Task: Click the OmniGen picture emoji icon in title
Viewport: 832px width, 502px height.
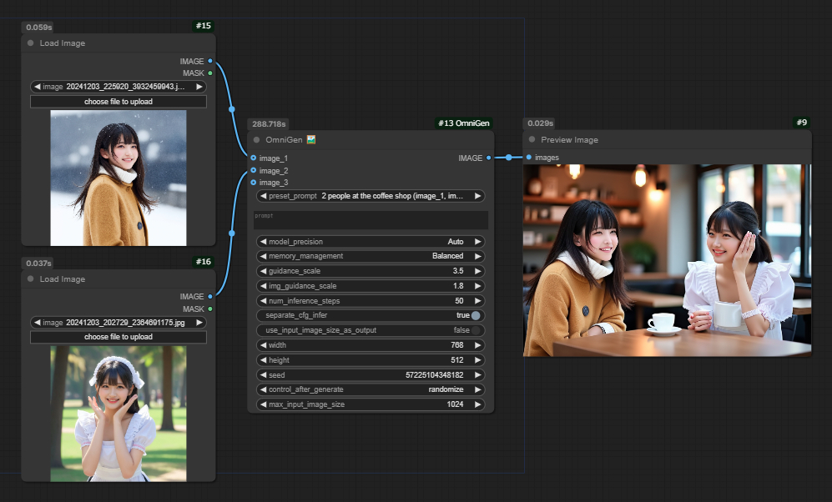Action: pos(311,139)
